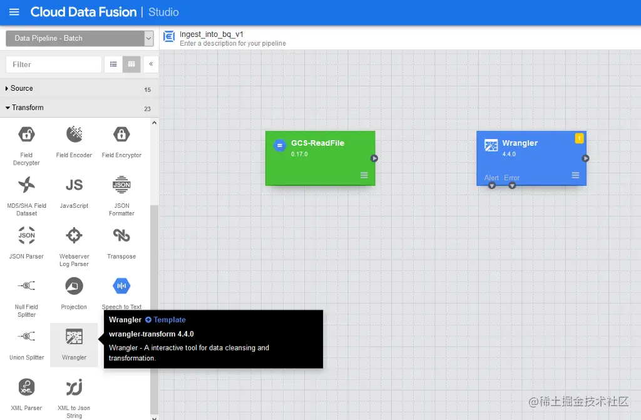Add the Projection transform plugin
This screenshot has width=641, height=420.
(74, 294)
